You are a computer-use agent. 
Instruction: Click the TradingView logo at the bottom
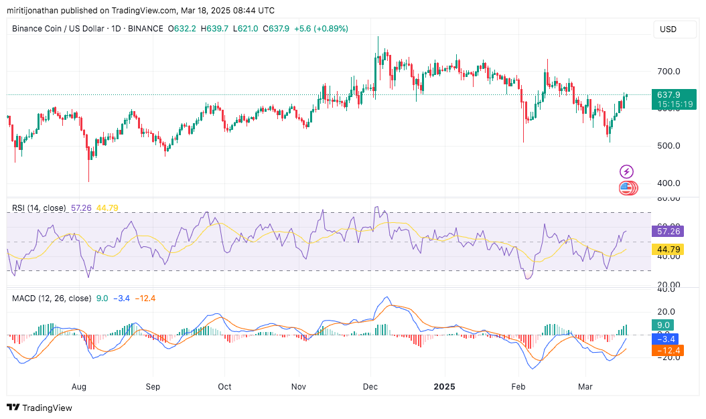pos(40,408)
